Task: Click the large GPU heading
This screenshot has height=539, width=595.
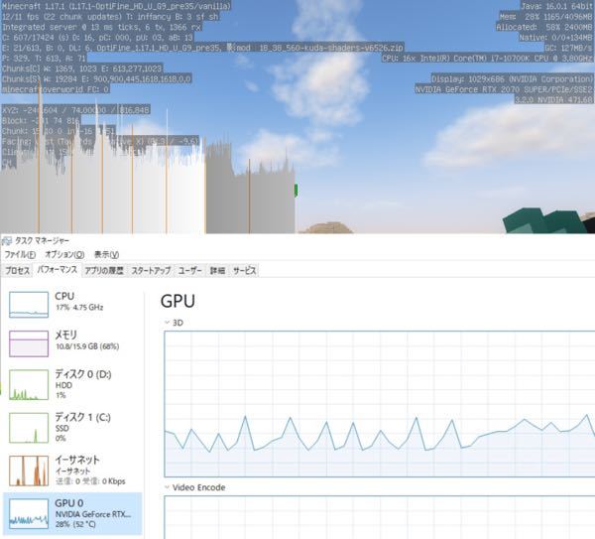Action: point(178,301)
